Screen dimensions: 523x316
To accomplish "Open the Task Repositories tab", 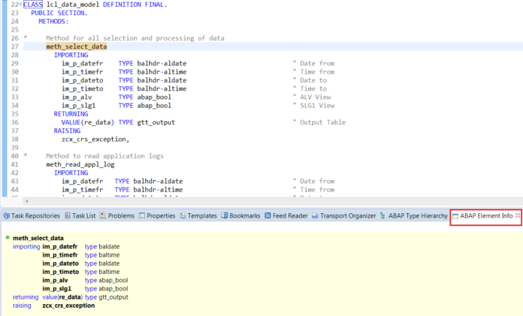I will coord(32,215).
